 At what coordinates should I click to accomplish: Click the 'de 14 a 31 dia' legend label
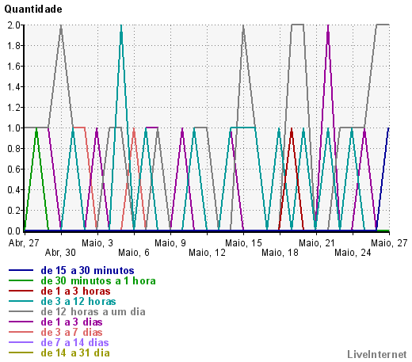[75, 353]
